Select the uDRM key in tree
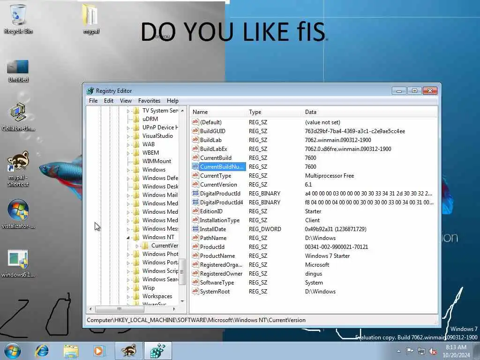This screenshot has width=480, height=360. click(150, 119)
